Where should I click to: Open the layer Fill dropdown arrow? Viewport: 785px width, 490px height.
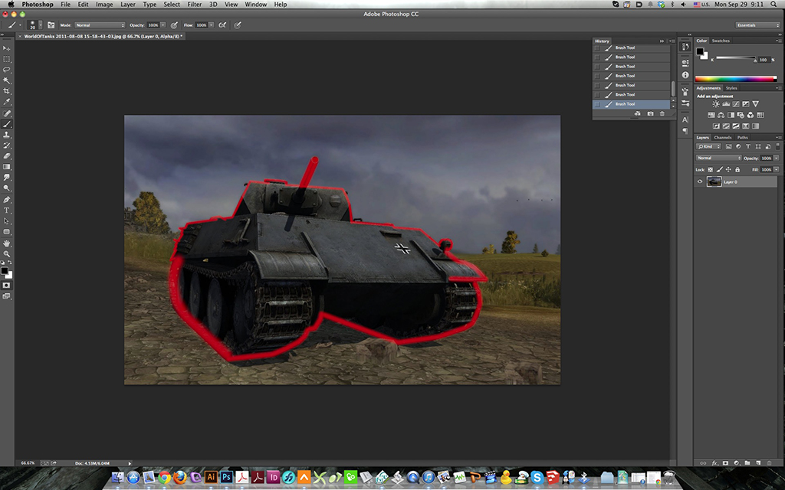pos(777,169)
